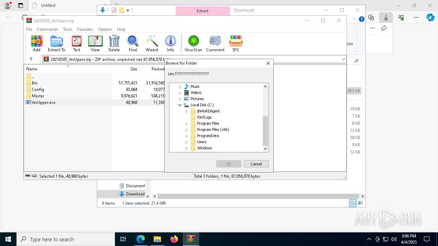Open the Commands menu
This screenshot has width=438, height=246.
click(x=48, y=29)
